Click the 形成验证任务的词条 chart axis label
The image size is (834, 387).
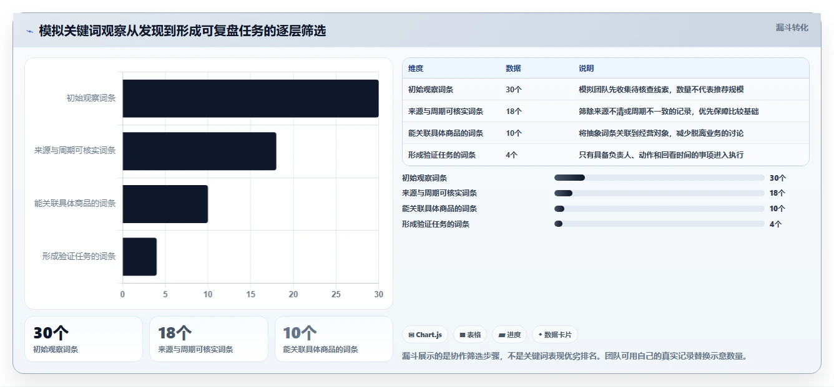(x=79, y=256)
